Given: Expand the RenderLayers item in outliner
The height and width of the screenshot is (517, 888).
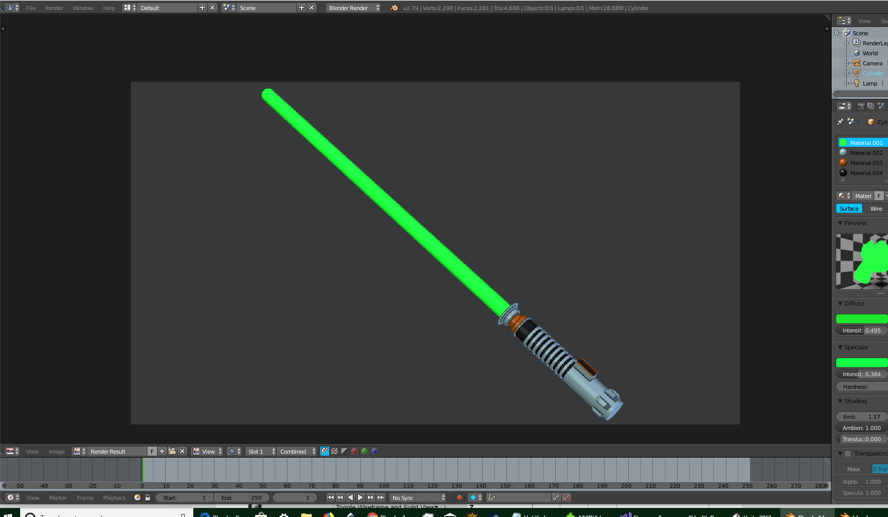Looking at the screenshot, I should point(847,43).
